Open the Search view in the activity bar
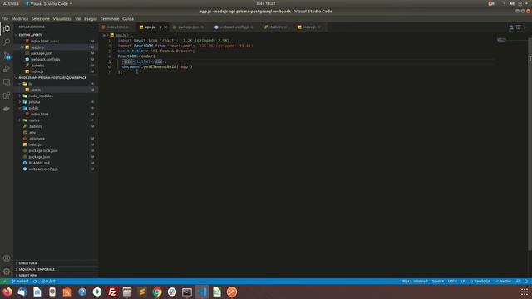The height and width of the screenshot is (299, 532). tap(7, 42)
